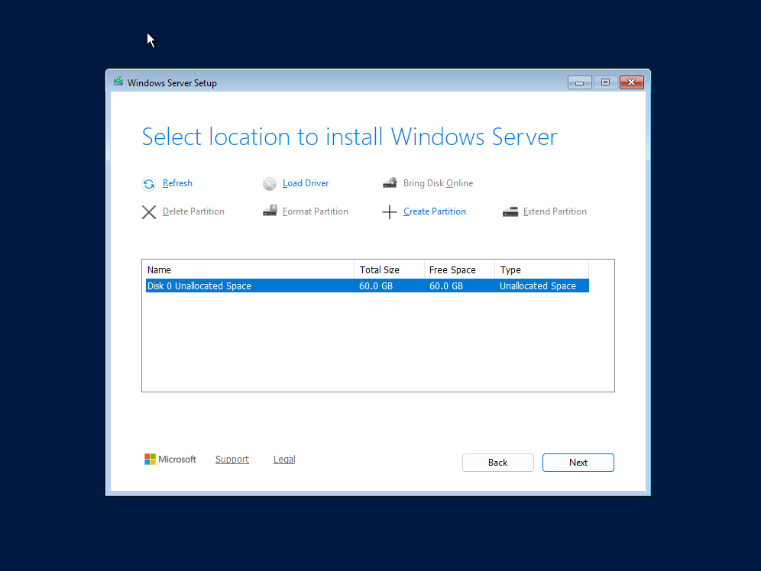Click the Load Driver disc icon

pos(270,184)
